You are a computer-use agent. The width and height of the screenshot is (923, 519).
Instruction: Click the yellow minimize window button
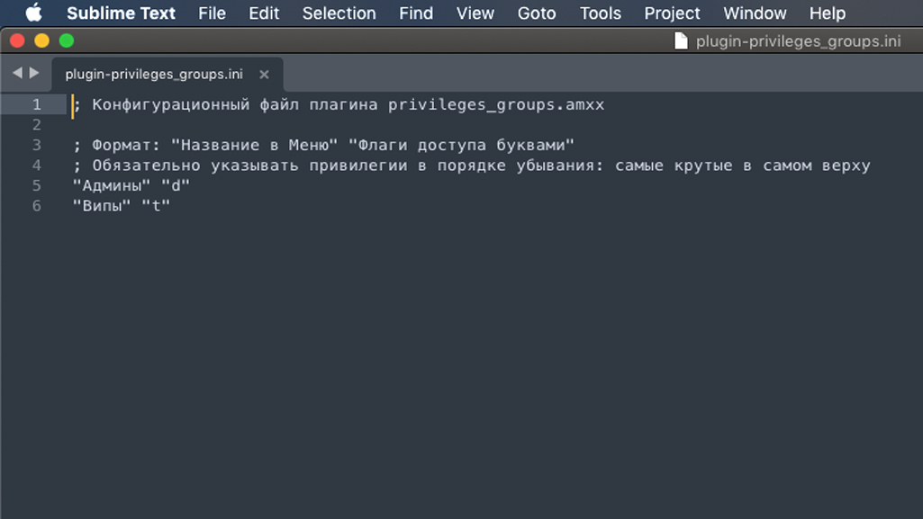click(41, 40)
